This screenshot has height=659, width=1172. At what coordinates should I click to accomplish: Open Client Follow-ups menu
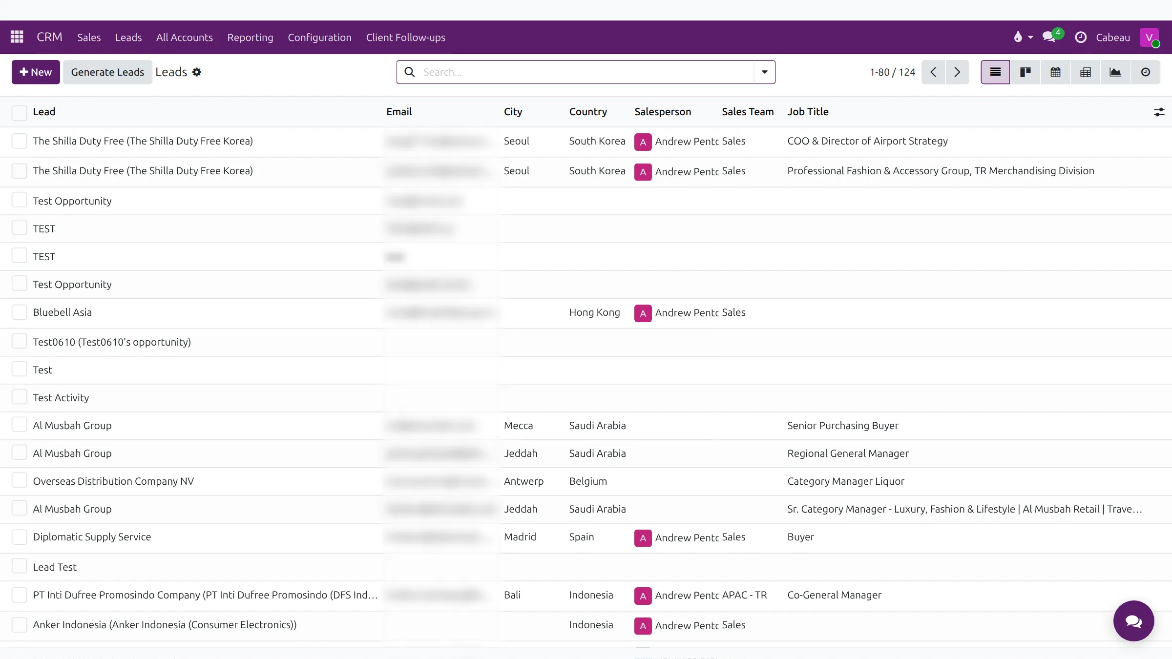(x=406, y=37)
